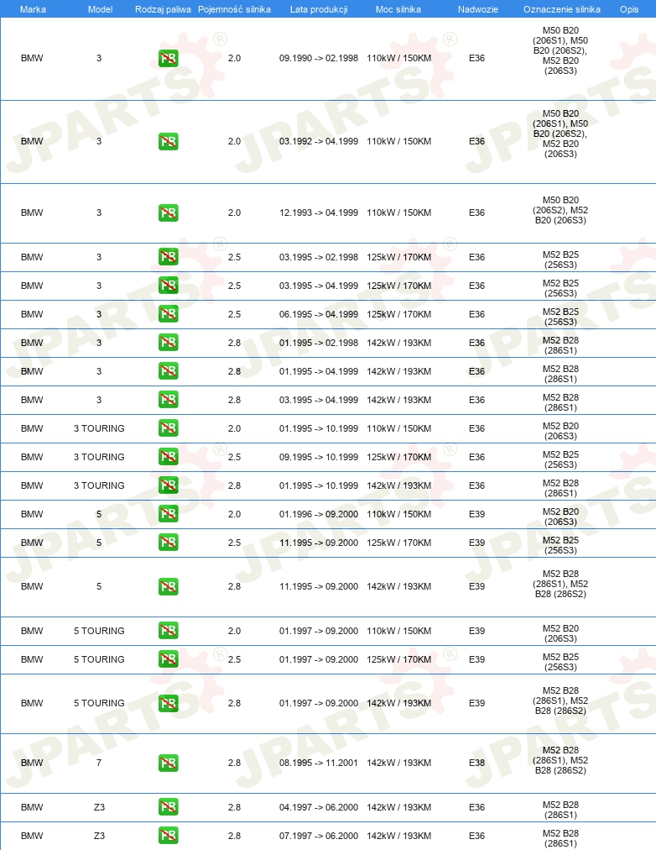Screen dimensions: 656x850
Task: Click capacity 2.8 in Z3 04.1997 row
Action: [234, 807]
